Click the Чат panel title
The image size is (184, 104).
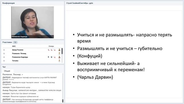pos(4,67)
